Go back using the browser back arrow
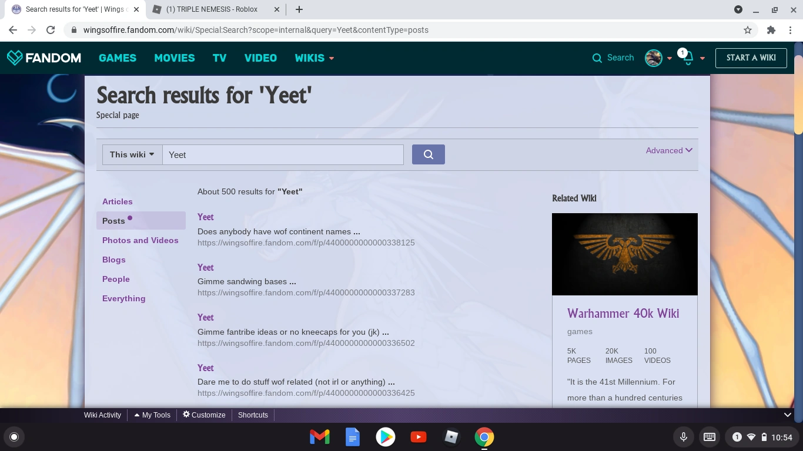The width and height of the screenshot is (803, 451). pyautogui.click(x=12, y=29)
